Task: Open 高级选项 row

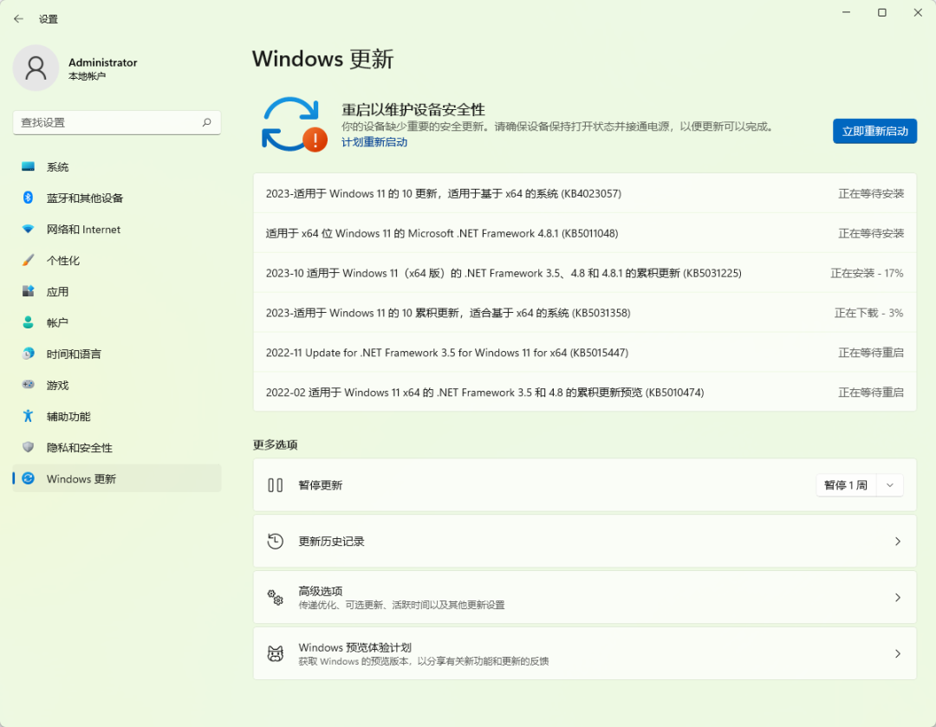Action: click(584, 598)
